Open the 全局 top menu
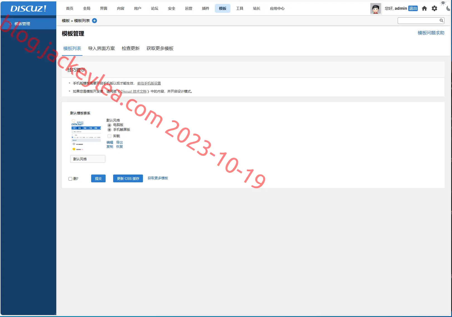Image resolution: width=452 pixels, height=317 pixels. [87, 8]
